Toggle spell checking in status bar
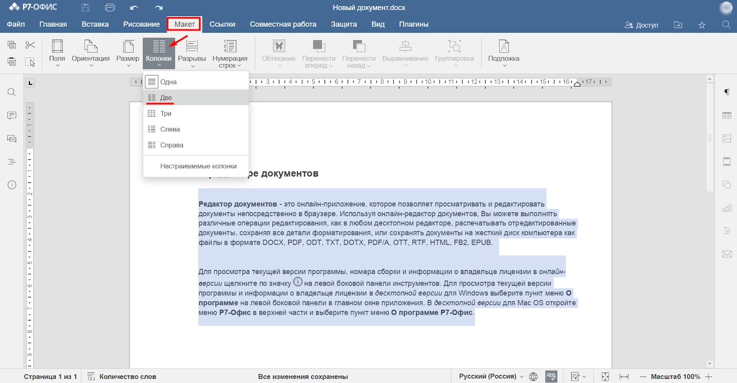Screen dimensions: 737x383 (551, 377)
